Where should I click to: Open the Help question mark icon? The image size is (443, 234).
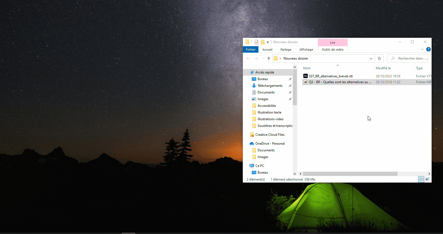429,49
